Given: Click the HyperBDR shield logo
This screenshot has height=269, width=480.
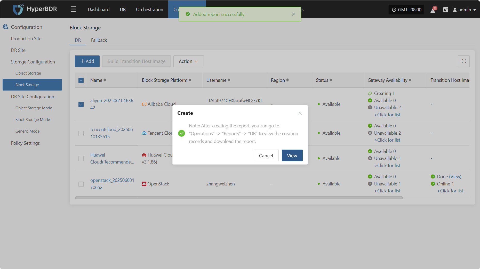Looking at the screenshot, I should pos(18,10).
